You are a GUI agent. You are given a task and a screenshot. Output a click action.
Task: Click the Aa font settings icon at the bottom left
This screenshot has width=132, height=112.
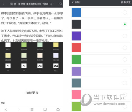click(x=3, y=103)
